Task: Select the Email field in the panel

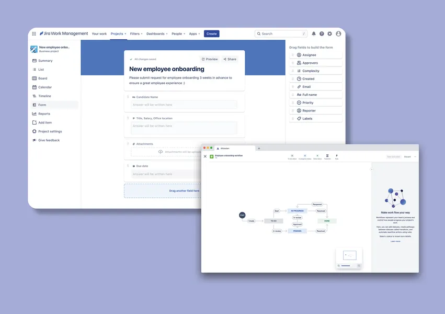Action: (316, 86)
